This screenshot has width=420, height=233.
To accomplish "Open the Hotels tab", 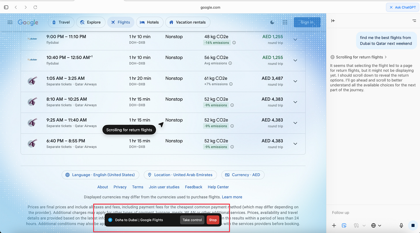I will click(x=150, y=22).
